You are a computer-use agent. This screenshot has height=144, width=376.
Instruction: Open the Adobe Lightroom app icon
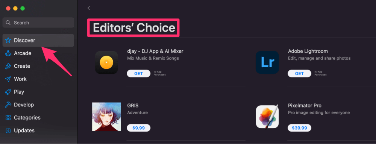267,62
